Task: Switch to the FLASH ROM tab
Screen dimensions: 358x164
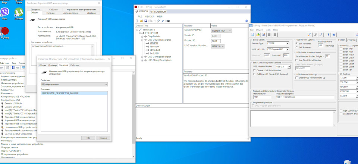Action: pos(158,12)
